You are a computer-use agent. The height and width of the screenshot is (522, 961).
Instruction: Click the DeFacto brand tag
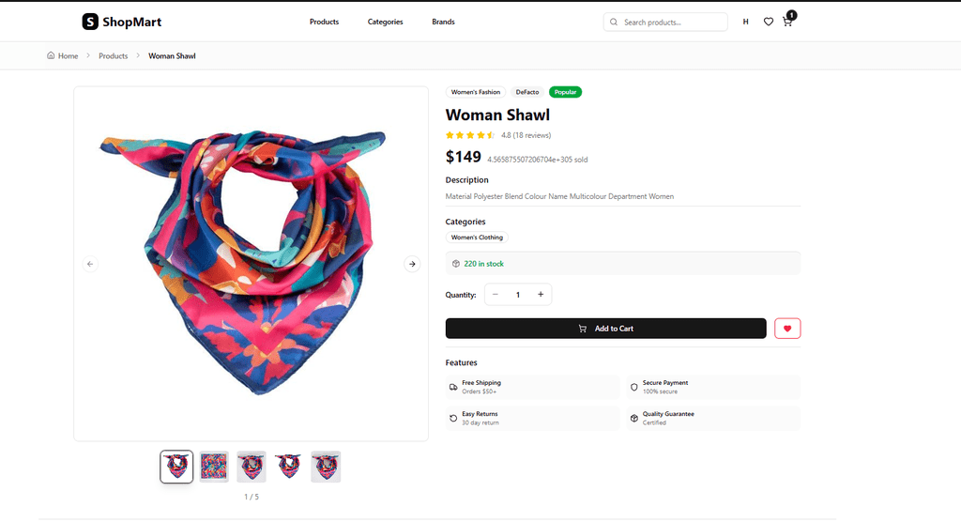tap(526, 92)
